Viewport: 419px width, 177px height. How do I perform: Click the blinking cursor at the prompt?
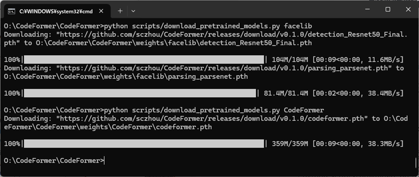(x=104, y=160)
